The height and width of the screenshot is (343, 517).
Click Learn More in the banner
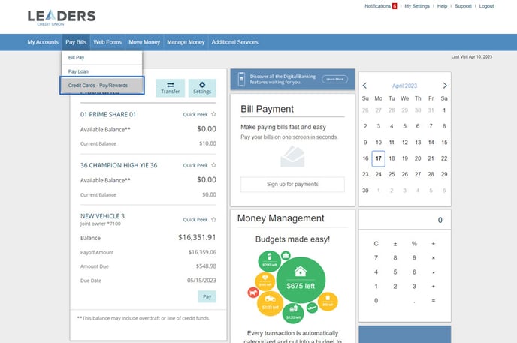click(334, 79)
